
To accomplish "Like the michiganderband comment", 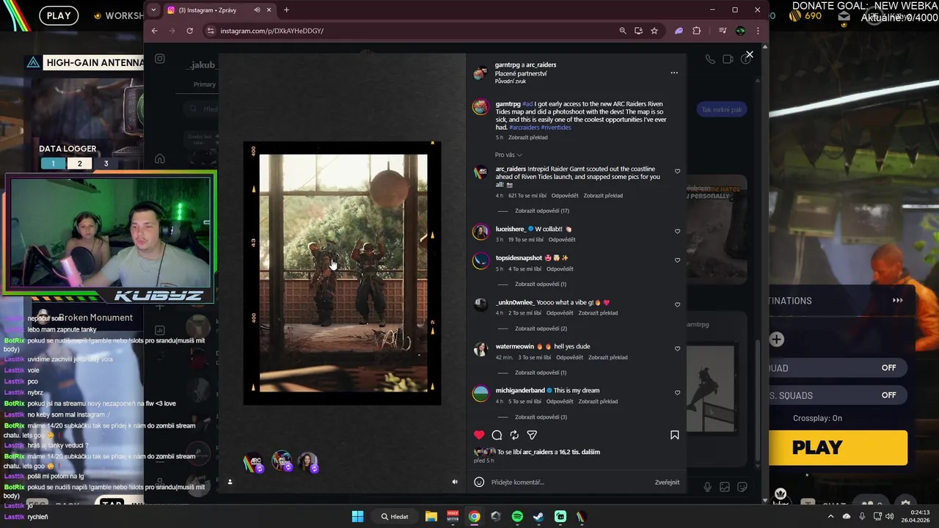I will tap(677, 392).
